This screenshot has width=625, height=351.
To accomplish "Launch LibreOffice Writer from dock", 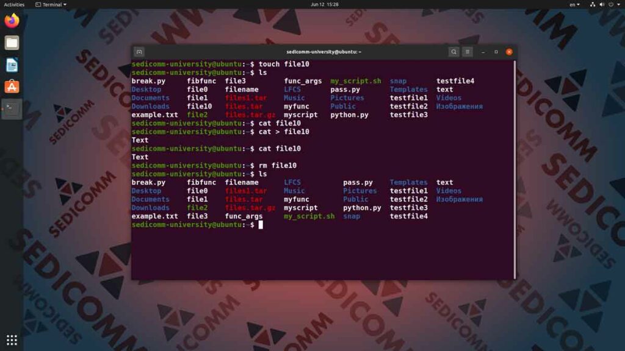I will (12, 65).
